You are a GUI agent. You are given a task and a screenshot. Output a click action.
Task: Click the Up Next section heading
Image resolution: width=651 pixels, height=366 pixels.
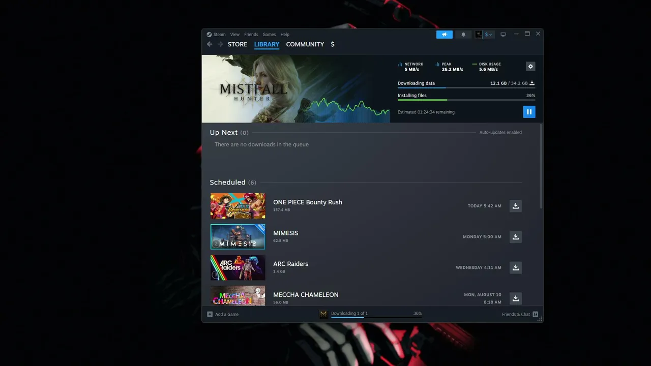229,133
